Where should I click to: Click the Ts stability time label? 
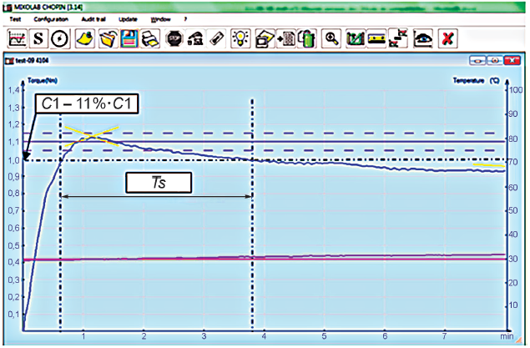[158, 181]
